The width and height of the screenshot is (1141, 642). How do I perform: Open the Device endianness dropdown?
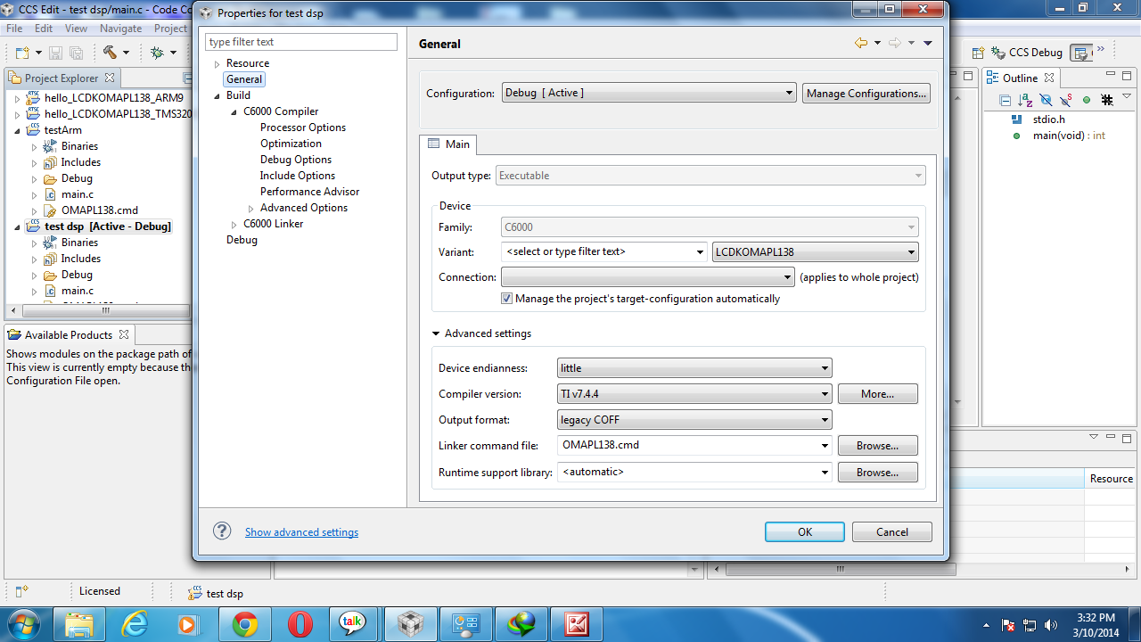point(694,368)
